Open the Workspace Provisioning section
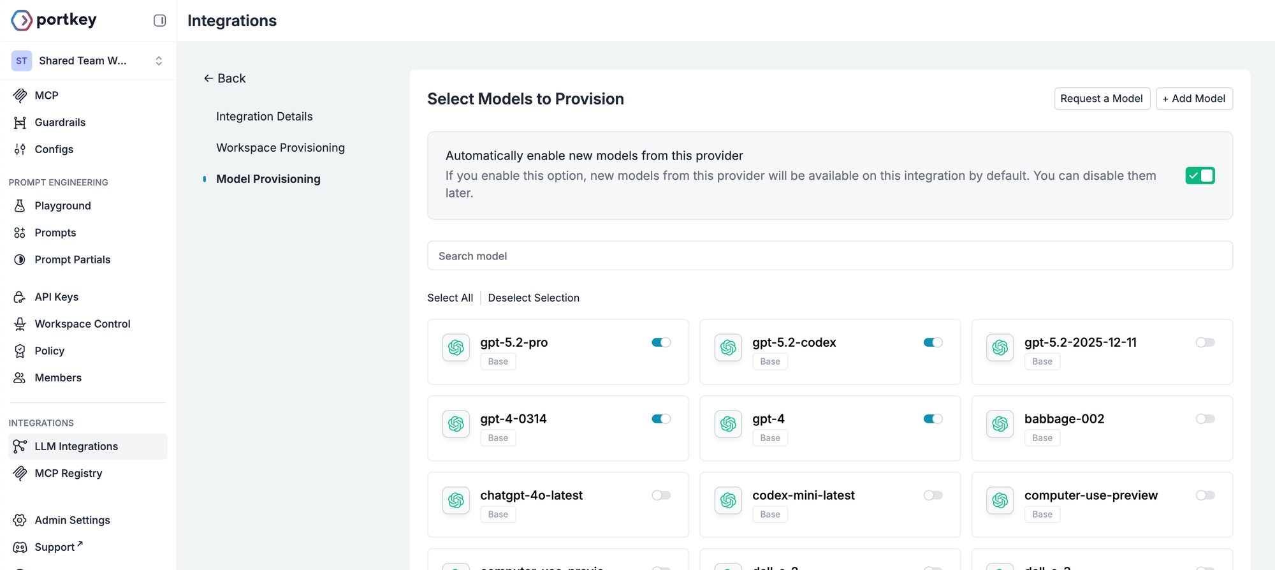The height and width of the screenshot is (570, 1275). point(280,148)
